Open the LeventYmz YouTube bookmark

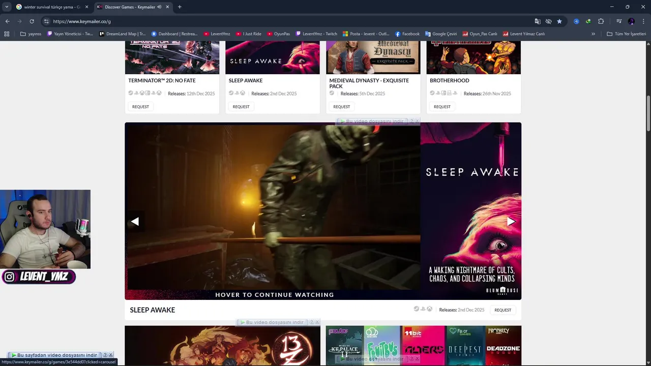[x=217, y=34]
